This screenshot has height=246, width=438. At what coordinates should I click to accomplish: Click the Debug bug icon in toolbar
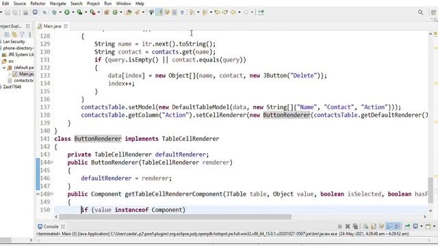click(55, 12)
